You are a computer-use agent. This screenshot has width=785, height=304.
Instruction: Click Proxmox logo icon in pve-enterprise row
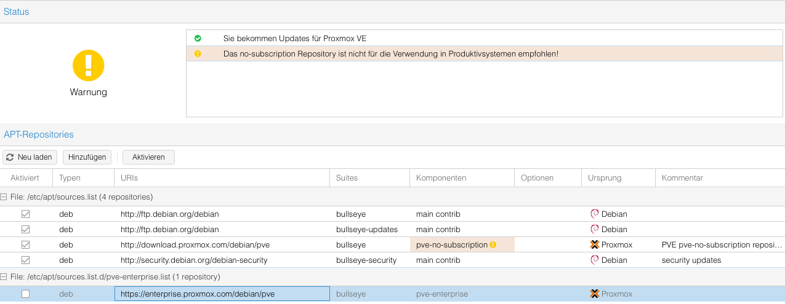click(594, 294)
